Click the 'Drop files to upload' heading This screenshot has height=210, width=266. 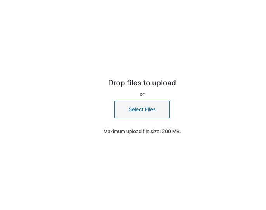click(x=142, y=83)
